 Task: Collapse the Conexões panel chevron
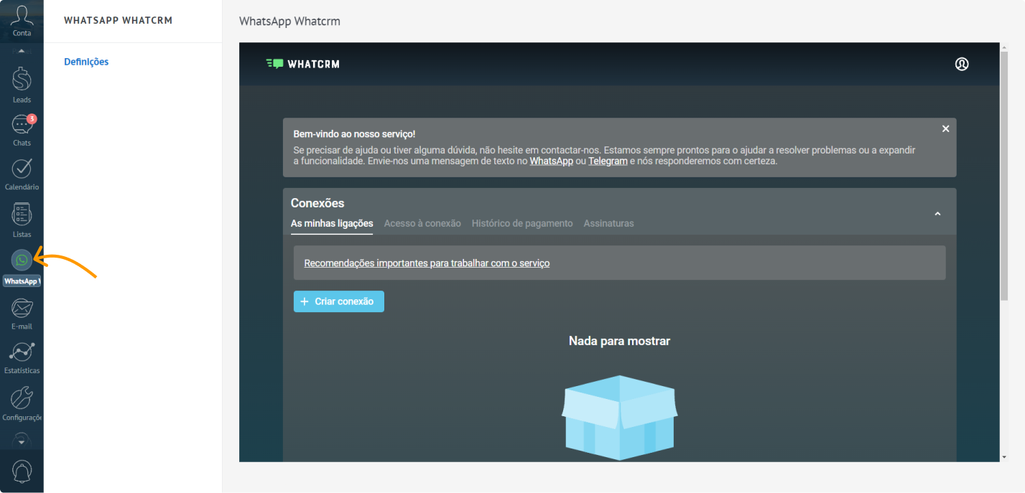coord(937,214)
